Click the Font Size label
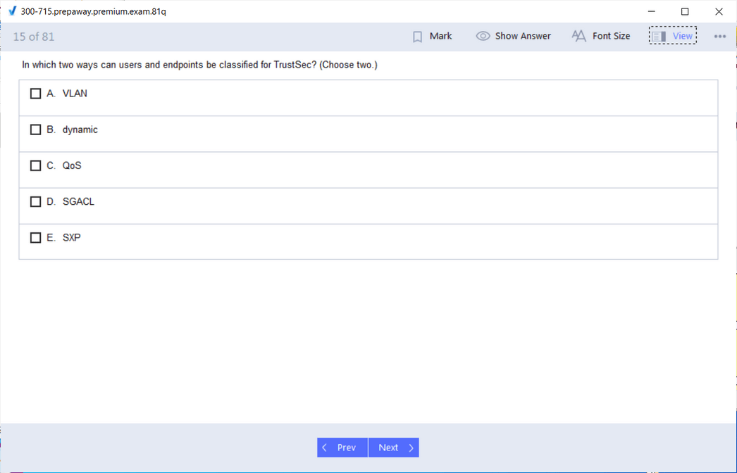The height and width of the screenshot is (473, 737). (x=611, y=36)
